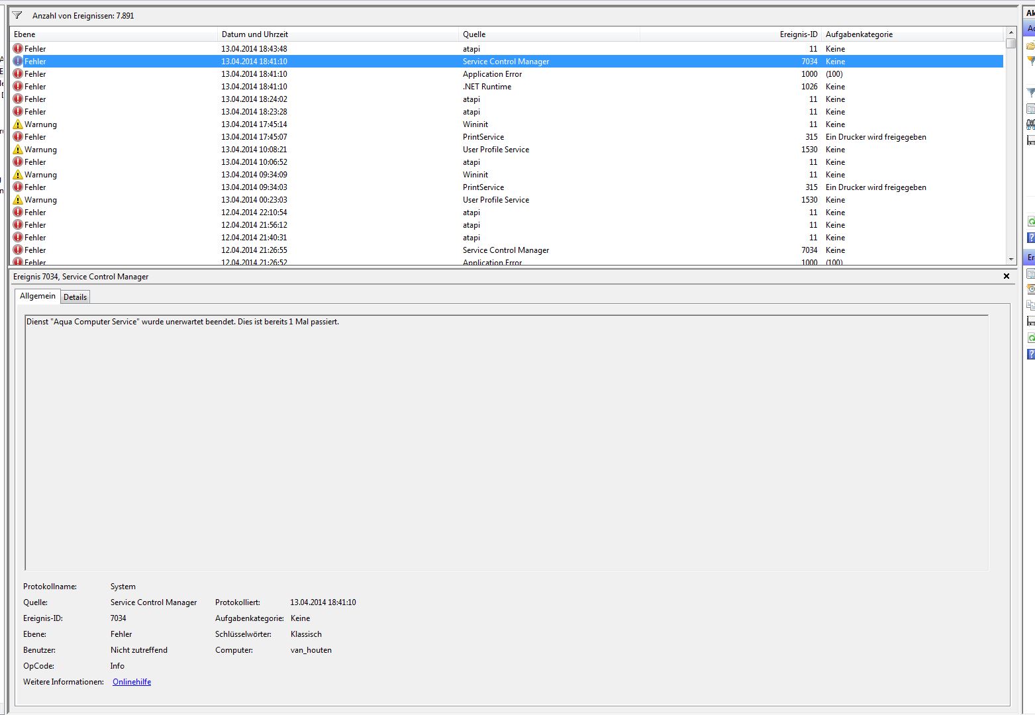Click attach task clock icon in actions pane

click(1030, 289)
